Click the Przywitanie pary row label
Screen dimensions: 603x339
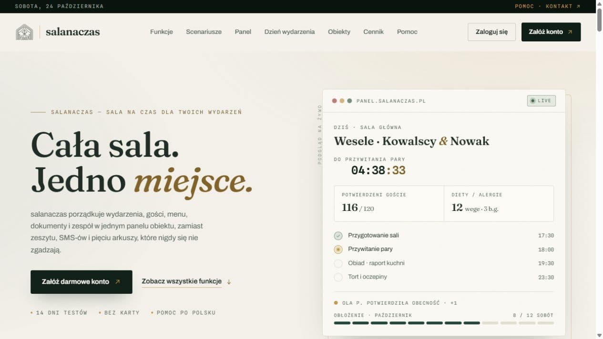click(370, 249)
